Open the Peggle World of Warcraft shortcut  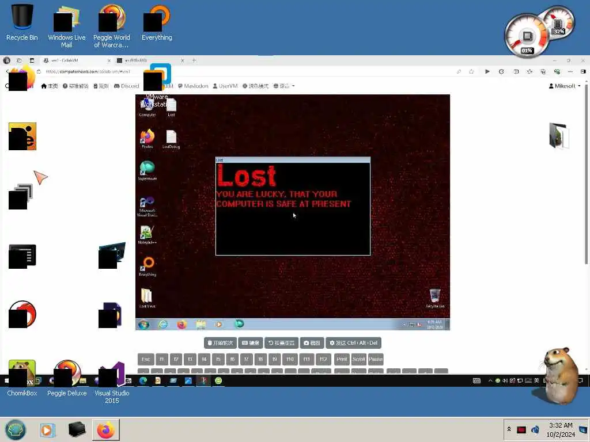111,26
